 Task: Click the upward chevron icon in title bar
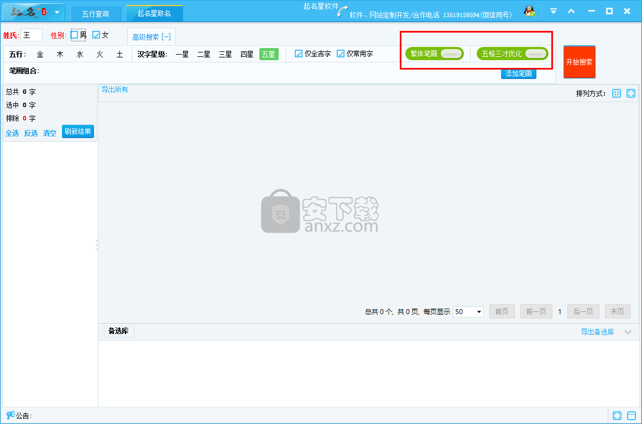pyautogui.click(x=571, y=11)
